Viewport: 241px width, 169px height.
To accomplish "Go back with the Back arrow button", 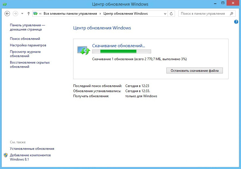I will pyautogui.click(x=7, y=14).
